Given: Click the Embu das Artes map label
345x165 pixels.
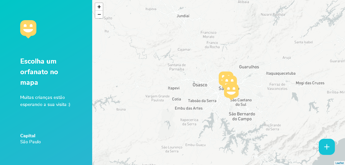Looking at the screenshot, I should coord(189,108).
